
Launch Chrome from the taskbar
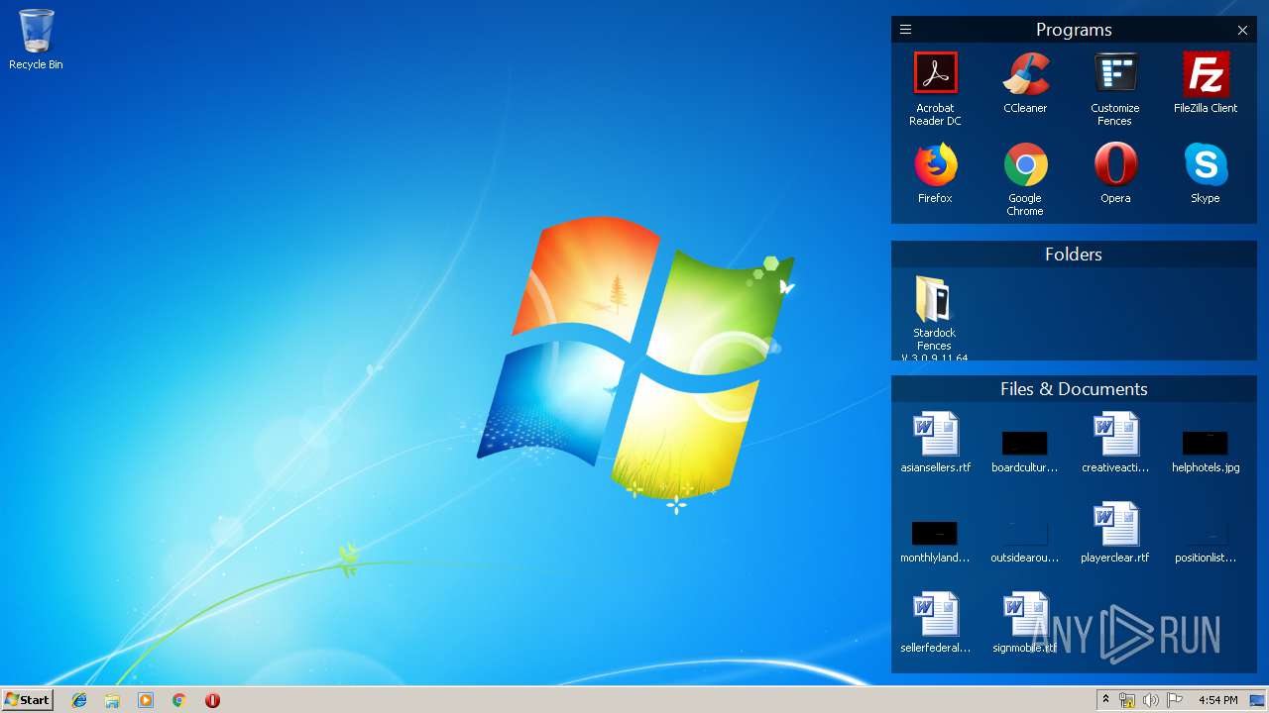click(x=178, y=700)
